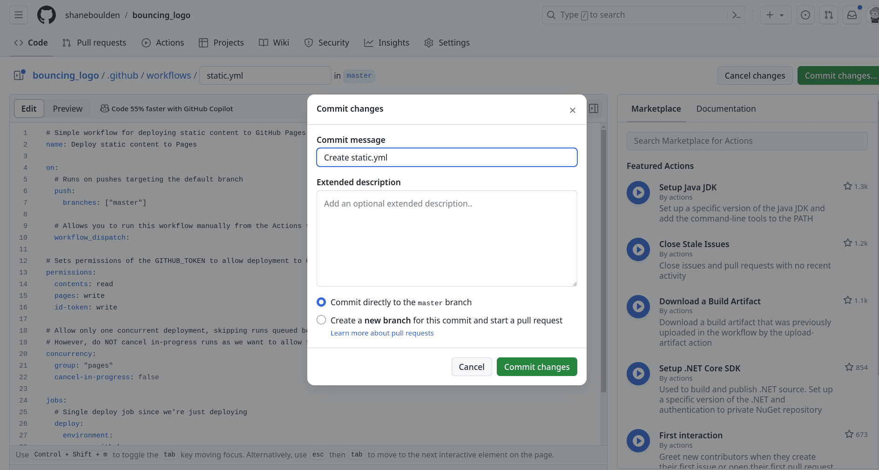The image size is (879, 470).
Task: Open the workflows breadcrumb link
Action: click(169, 75)
